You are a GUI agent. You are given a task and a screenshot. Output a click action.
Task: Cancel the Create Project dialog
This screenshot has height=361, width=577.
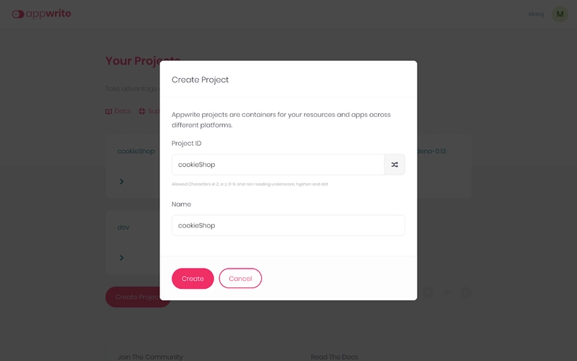point(240,279)
